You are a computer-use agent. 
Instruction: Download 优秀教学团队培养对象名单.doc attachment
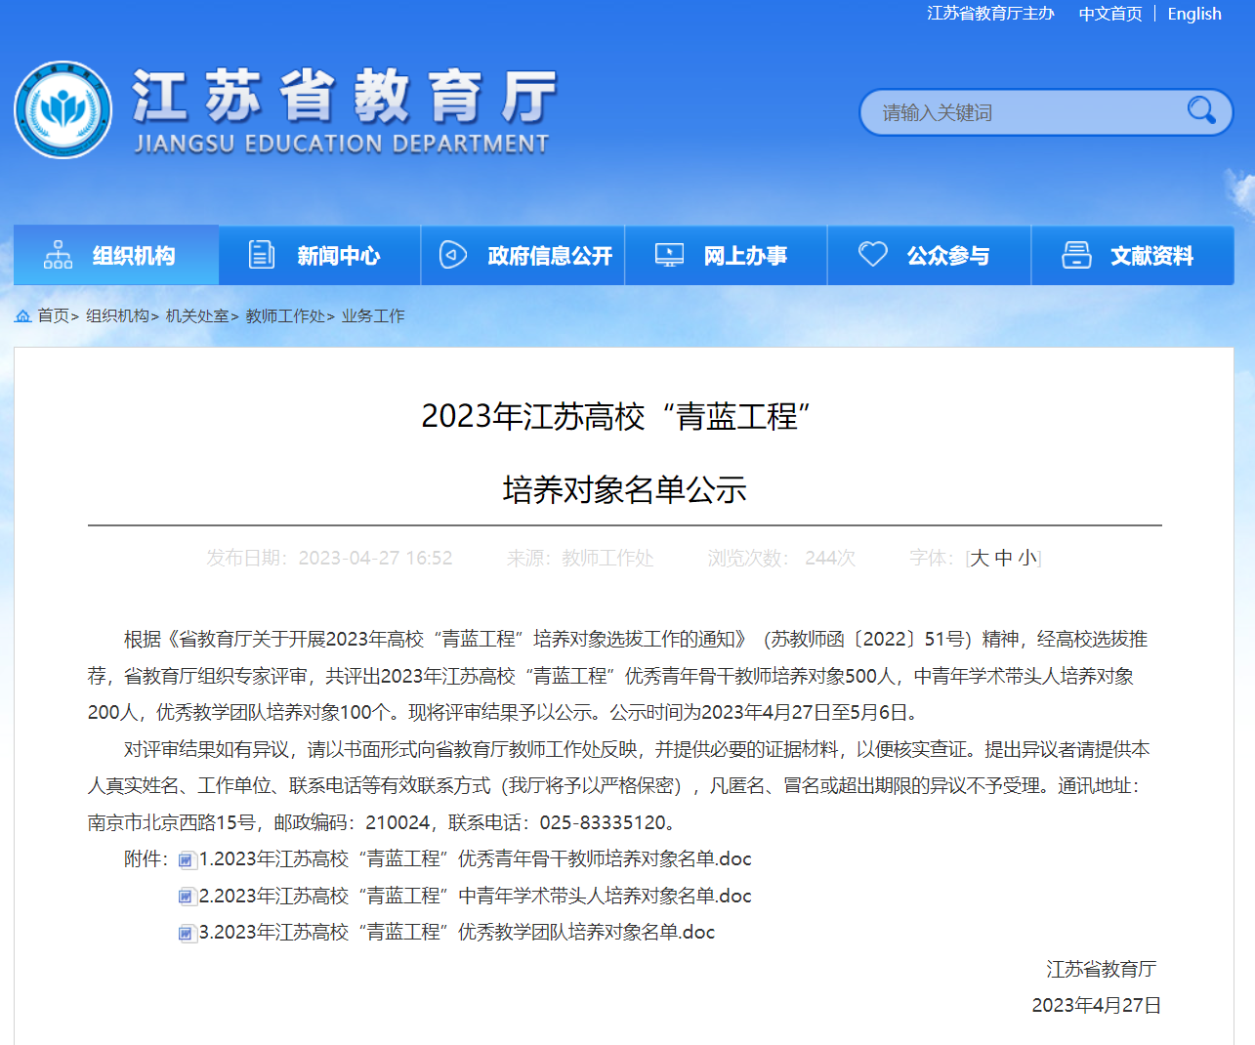coord(457,932)
